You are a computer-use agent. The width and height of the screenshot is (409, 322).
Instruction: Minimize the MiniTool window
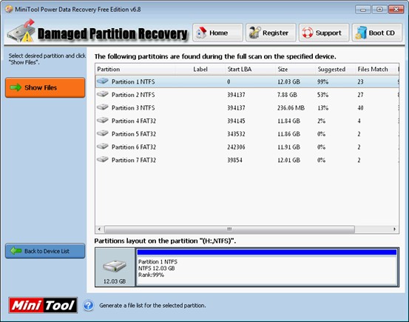[x=363, y=10]
